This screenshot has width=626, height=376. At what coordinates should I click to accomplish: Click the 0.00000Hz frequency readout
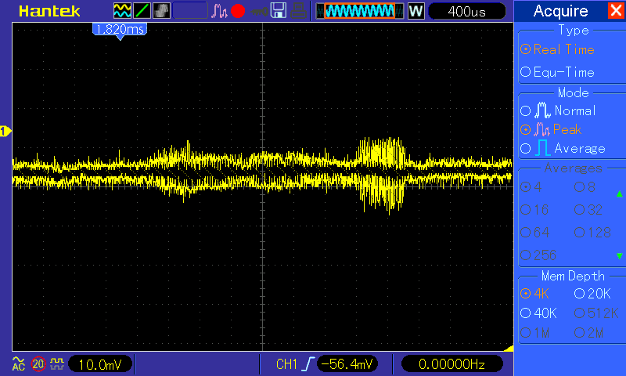[452, 364]
